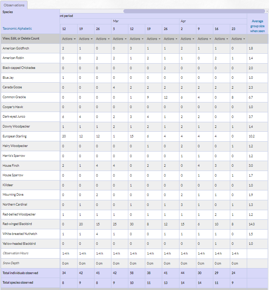
Task: Click the Black-capped Chickadee species name
Action: point(19,68)
